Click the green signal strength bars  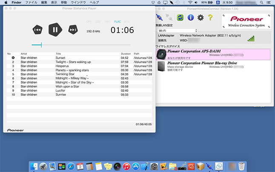pyautogui.click(x=251, y=39)
